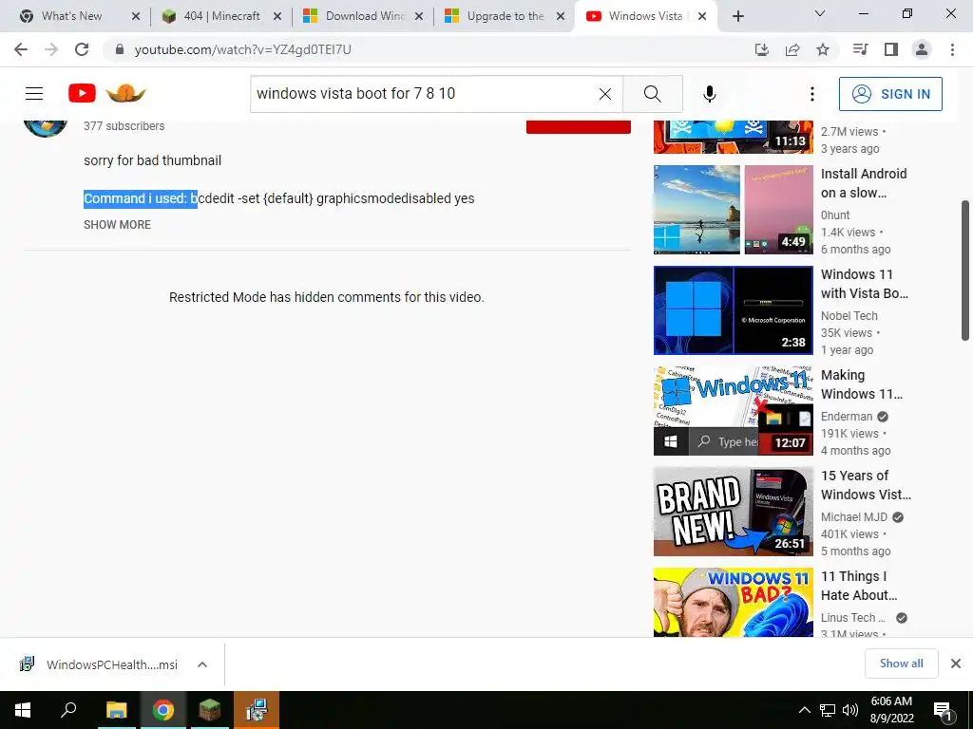
Task: Expand the download item chevron menu
Action: click(201, 664)
